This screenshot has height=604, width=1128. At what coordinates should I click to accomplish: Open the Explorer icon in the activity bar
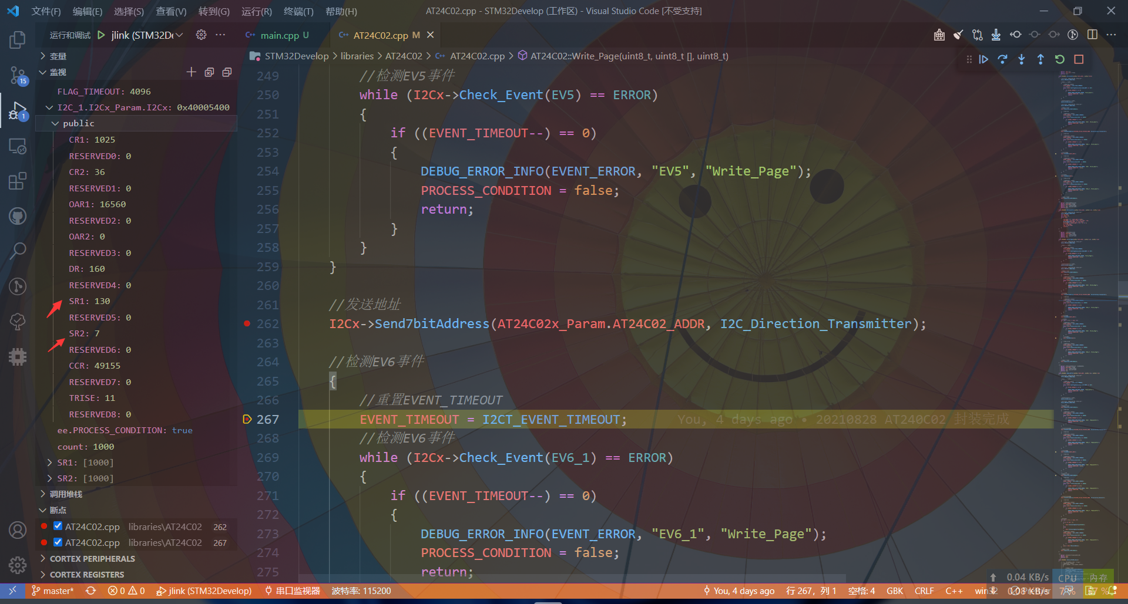pos(17,39)
